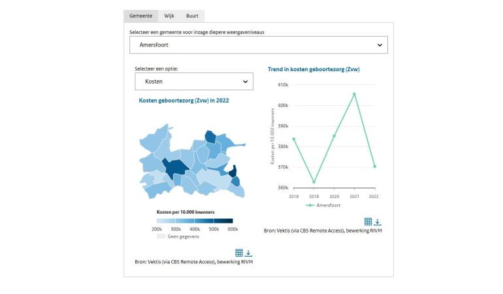Click the darkest blue legend swatch
Screen dimensions: 503x294
(223, 221)
